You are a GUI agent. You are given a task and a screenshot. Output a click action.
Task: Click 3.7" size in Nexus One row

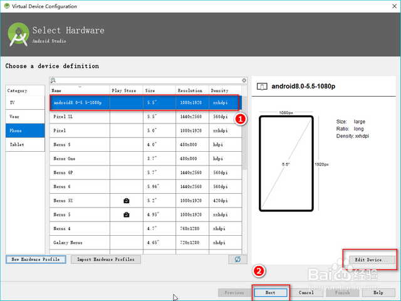coord(152,159)
